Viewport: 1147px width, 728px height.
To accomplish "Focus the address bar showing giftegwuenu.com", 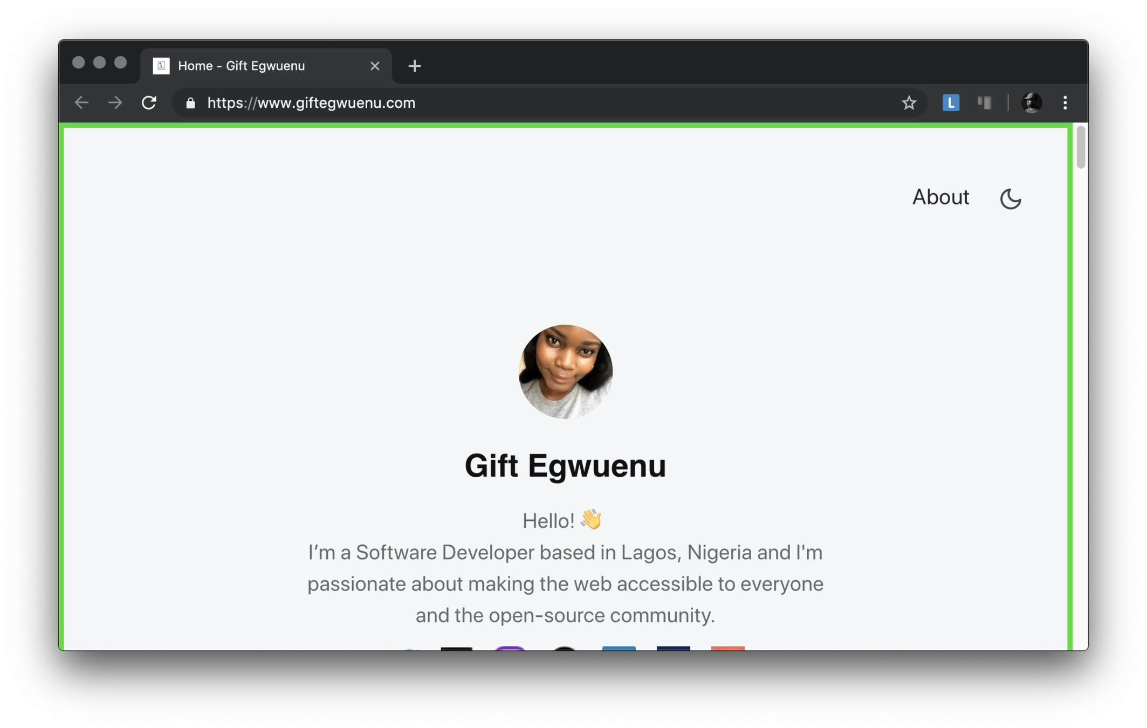I will pyautogui.click(x=485, y=102).
